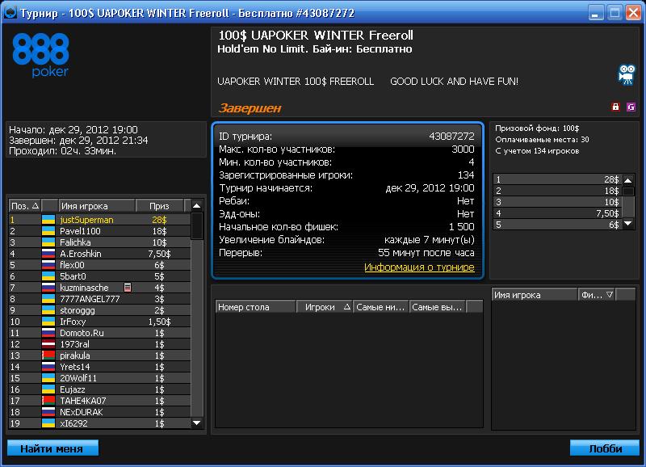Select the player name Domoto.Ru
The height and width of the screenshot is (467, 646).
point(82,333)
